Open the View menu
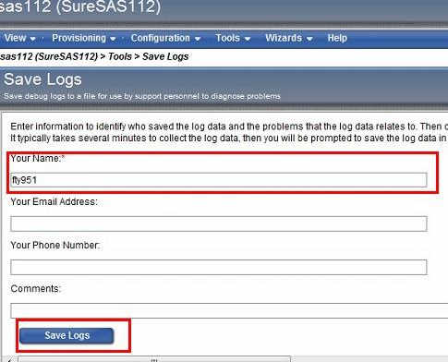448x362 pixels. point(19,38)
